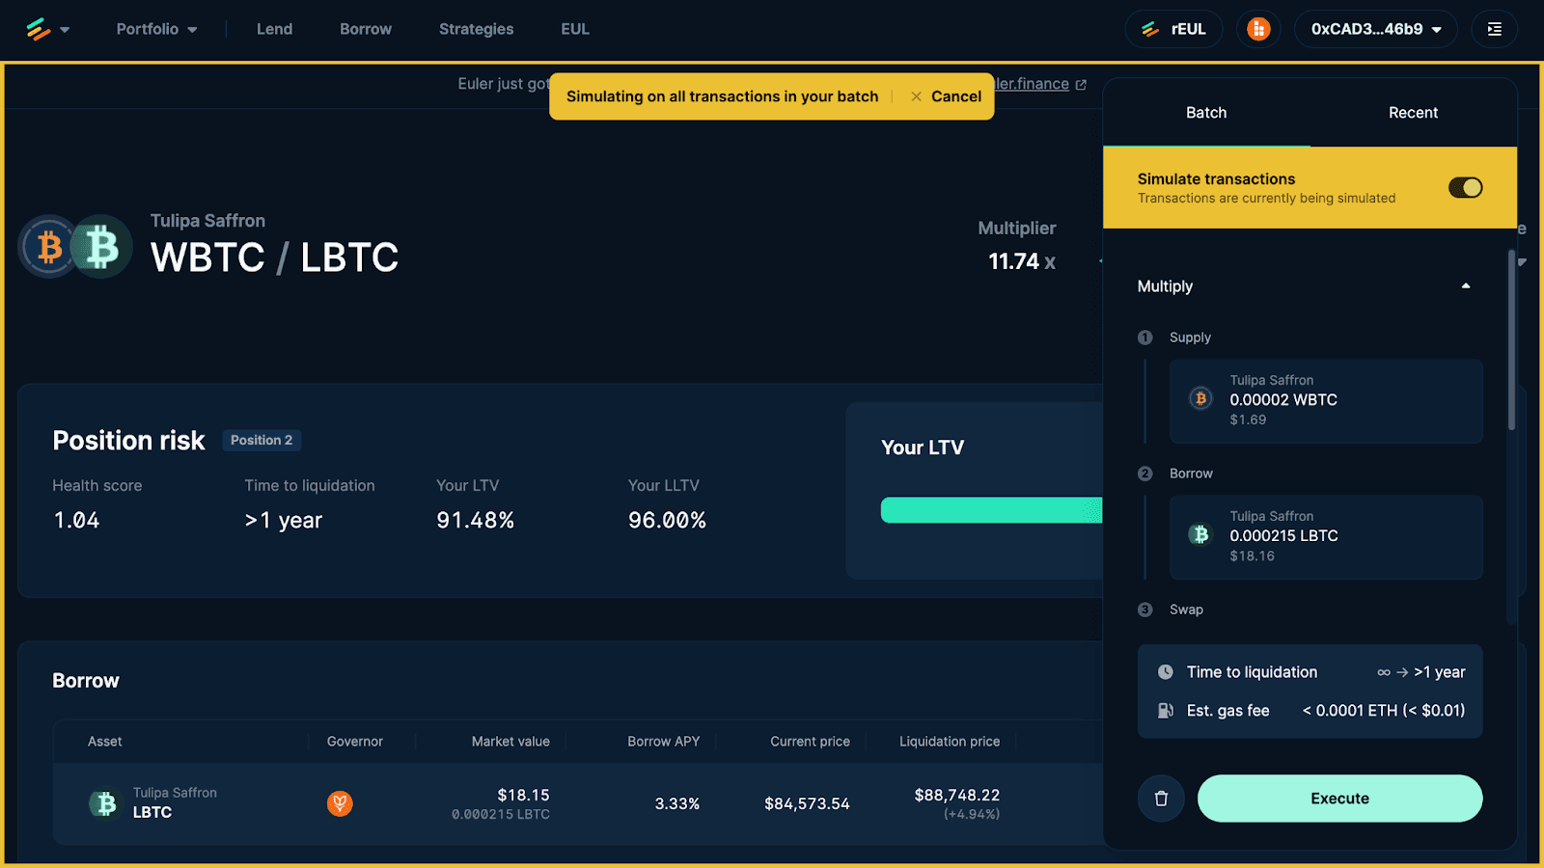Screen dimensions: 1544x868
Task: Click the Your LTV progress bar
Action: 990,510
